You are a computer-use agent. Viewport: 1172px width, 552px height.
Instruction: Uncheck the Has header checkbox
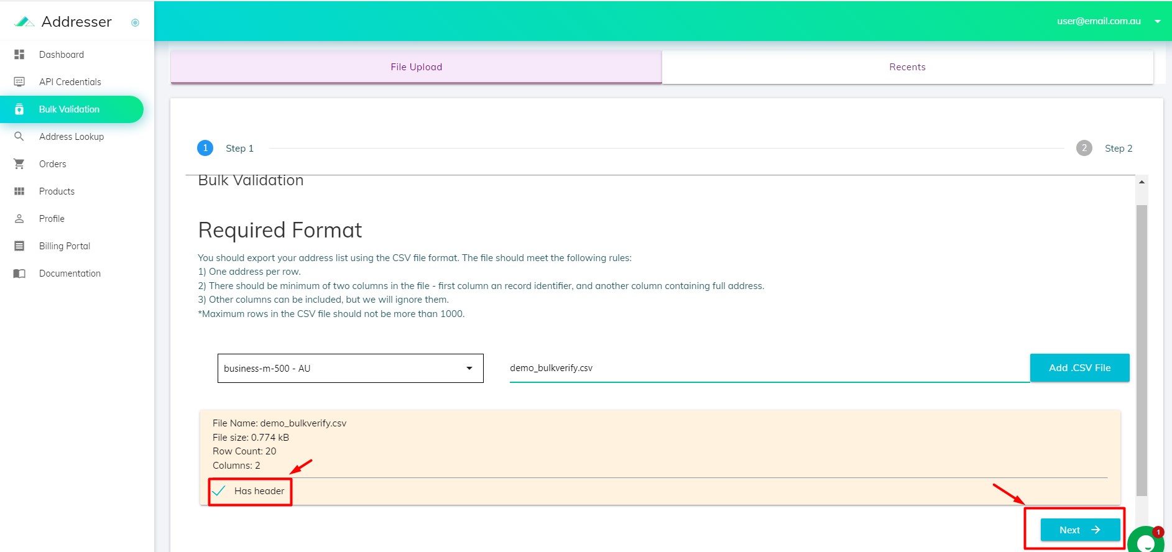point(219,491)
